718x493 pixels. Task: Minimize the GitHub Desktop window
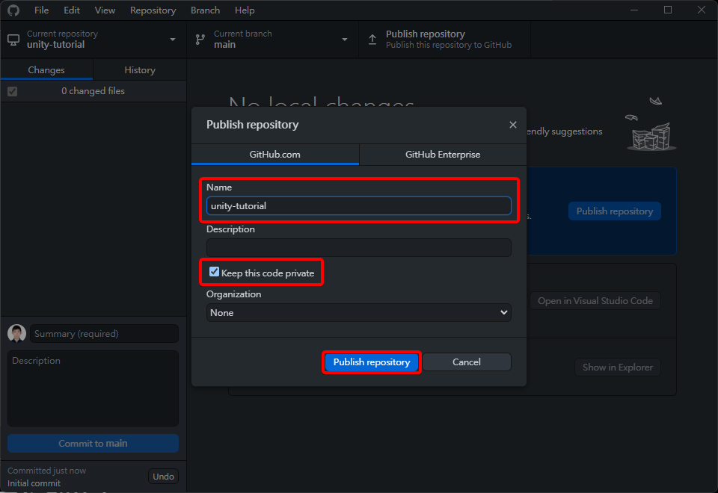634,10
